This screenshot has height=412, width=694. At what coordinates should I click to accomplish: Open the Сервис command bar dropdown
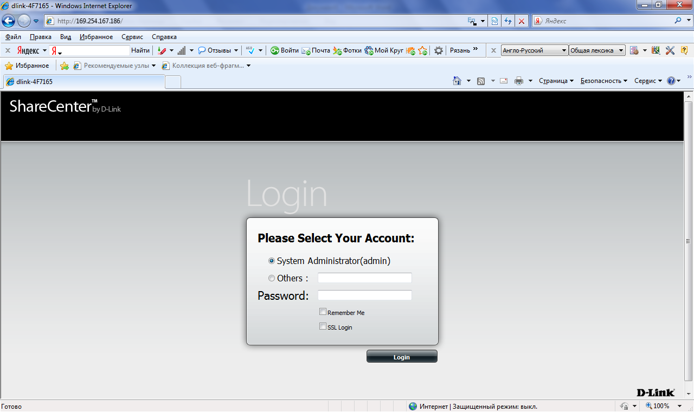tap(648, 81)
